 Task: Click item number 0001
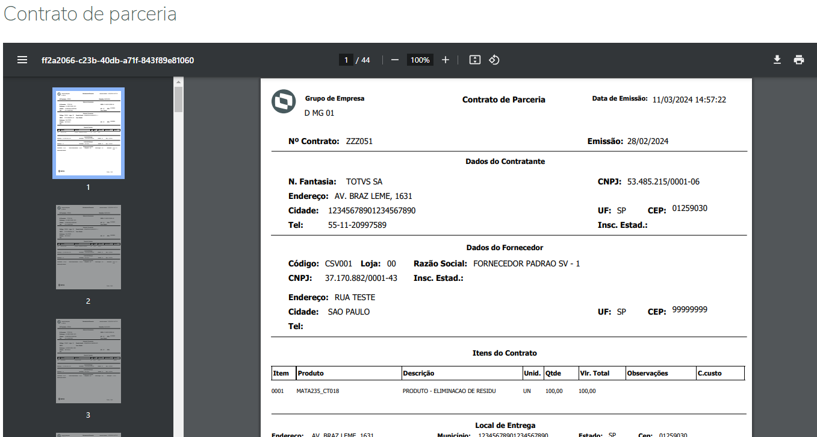click(x=278, y=391)
